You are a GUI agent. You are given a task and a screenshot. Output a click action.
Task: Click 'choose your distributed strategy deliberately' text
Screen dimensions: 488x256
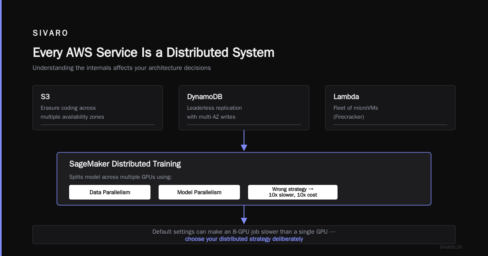pyautogui.click(x=244, y=239)
